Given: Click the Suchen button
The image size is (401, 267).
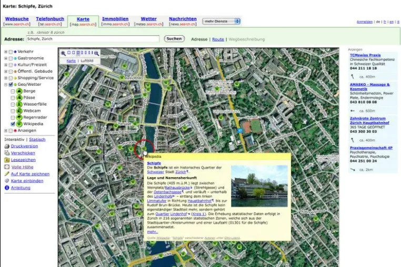Looking at the screenshot, I should click(174, 39).
